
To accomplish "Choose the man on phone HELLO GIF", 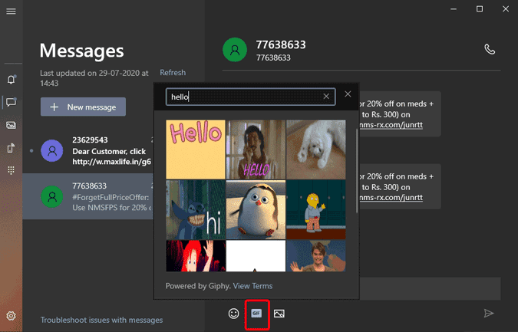I will click(x=256, y=150).
